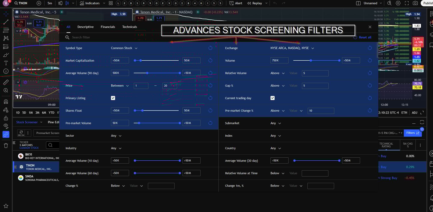The width and height of the screenshot is (433, 212).
Task: Toggle the magnet mode tool
Action: coord(6,101)
